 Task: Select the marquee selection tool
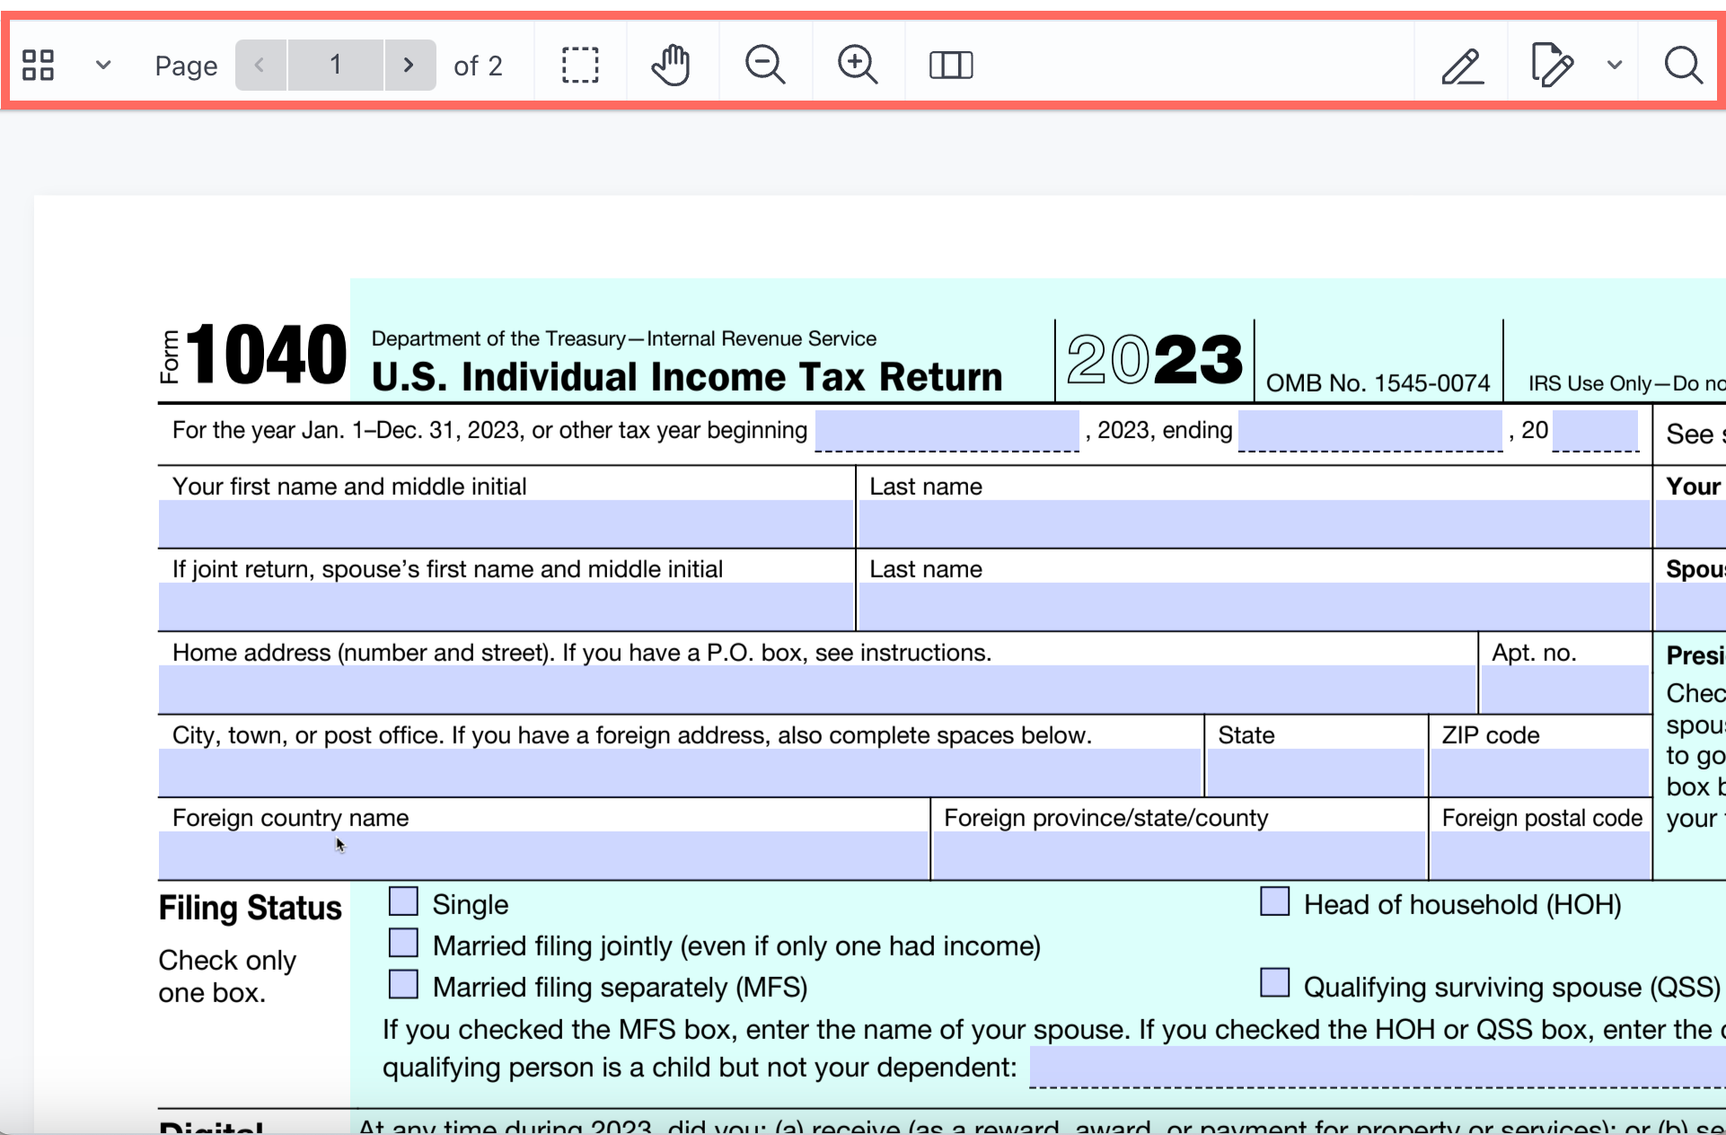pyautogui.click(x=580, y=65)
